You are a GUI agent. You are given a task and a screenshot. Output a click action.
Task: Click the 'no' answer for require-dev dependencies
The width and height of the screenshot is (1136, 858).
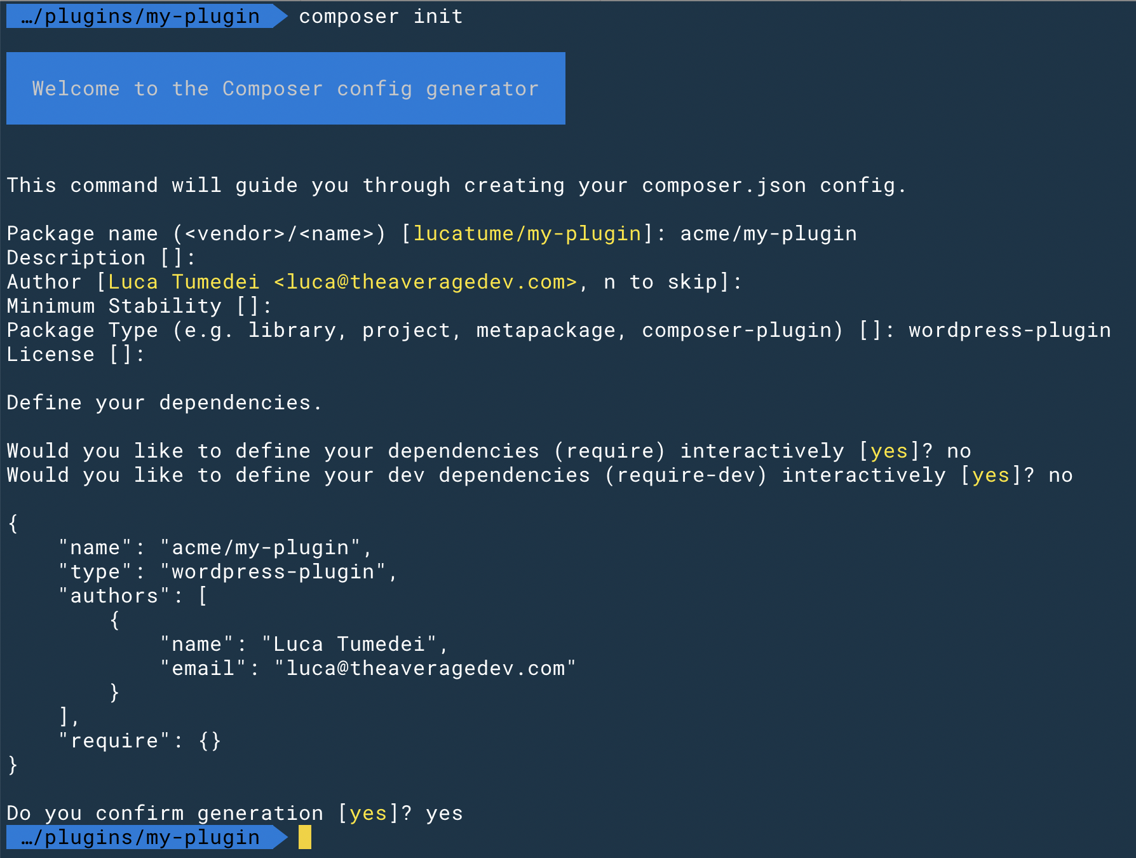(1060, 475)
